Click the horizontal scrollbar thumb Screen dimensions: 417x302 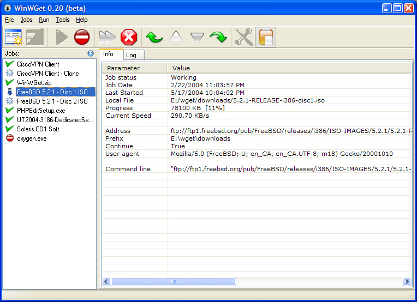pos(174,281)
